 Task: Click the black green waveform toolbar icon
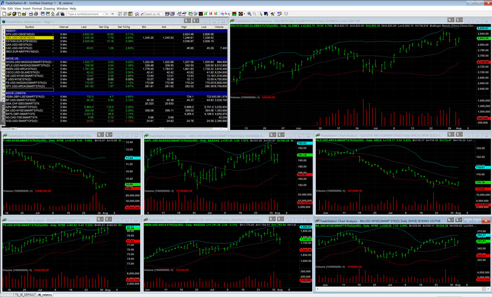[x=201, y=14]
